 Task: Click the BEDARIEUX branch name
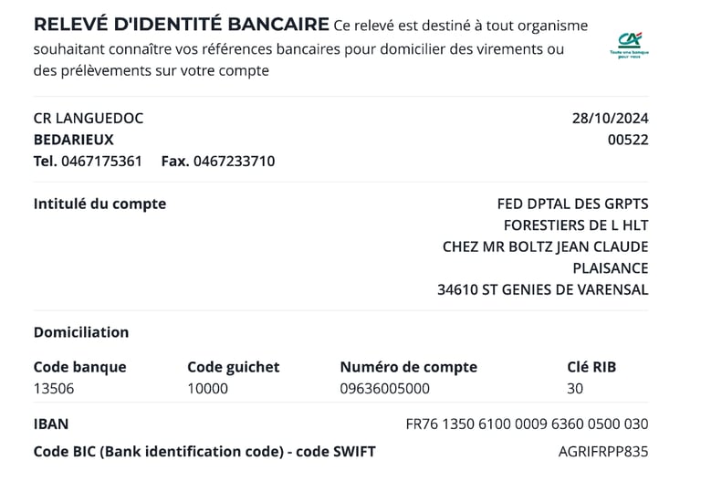(74, 140)
